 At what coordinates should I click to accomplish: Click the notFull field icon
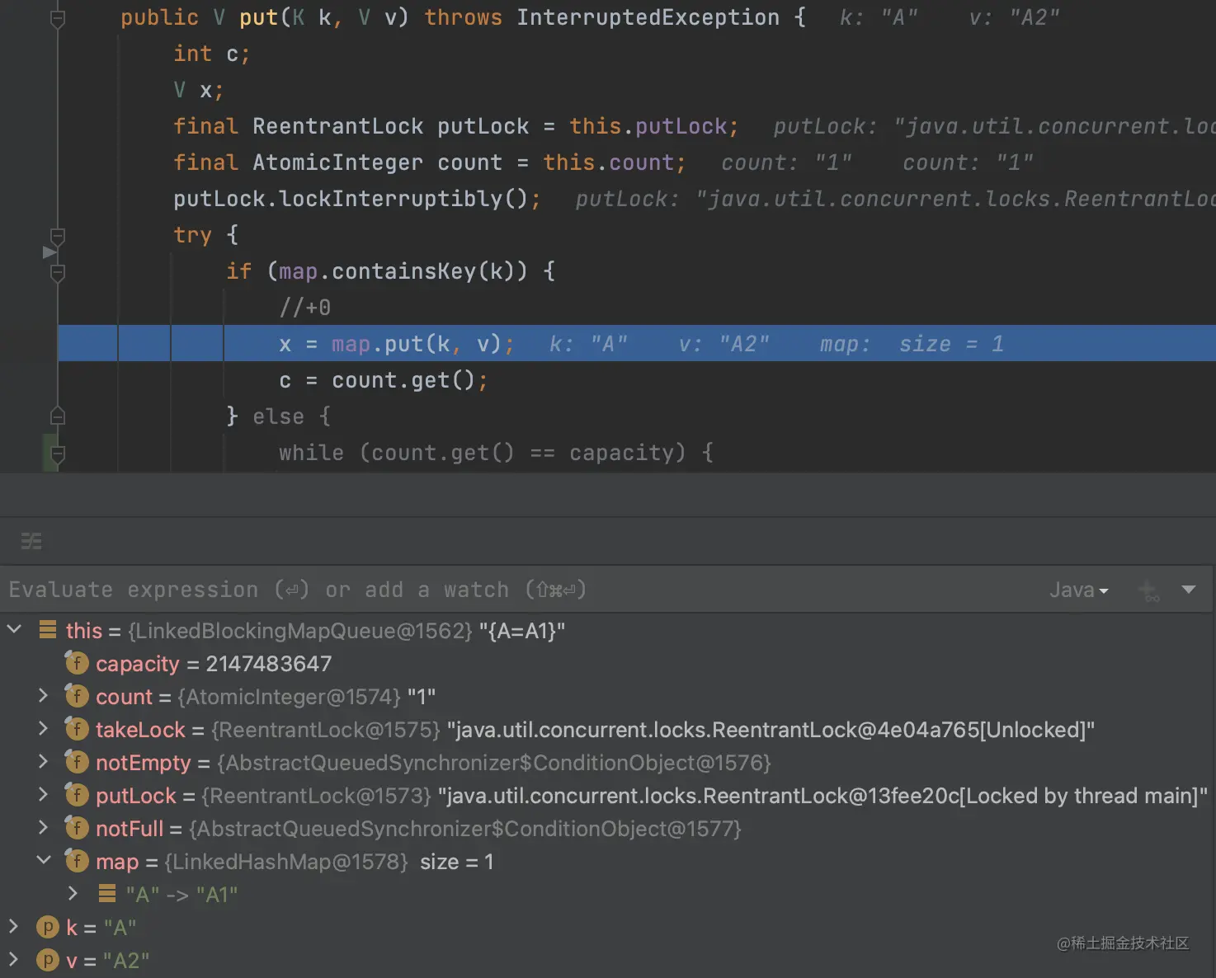[x=77, y=828]
